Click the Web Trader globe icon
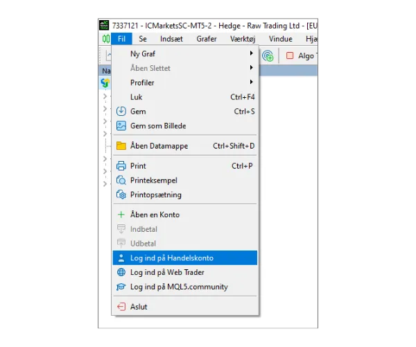This screenshot has height=347, width=416. [x=121, y=272]
